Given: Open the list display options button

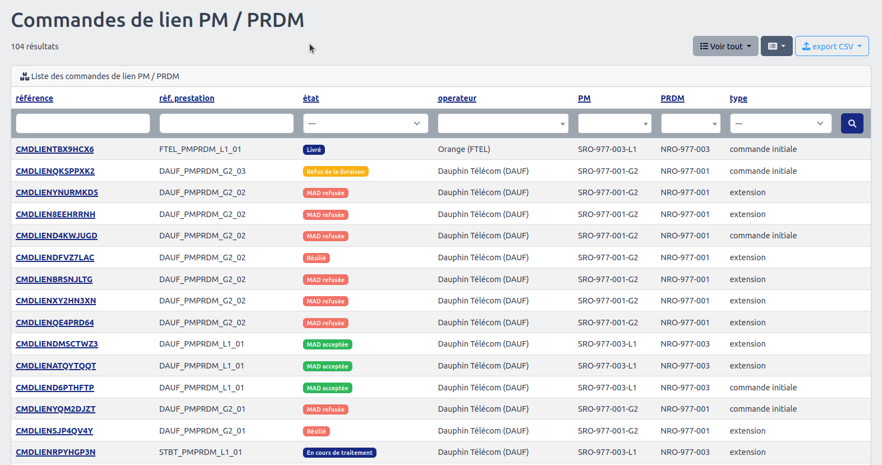Looking at the screenshot, I should tap(776, 46).
